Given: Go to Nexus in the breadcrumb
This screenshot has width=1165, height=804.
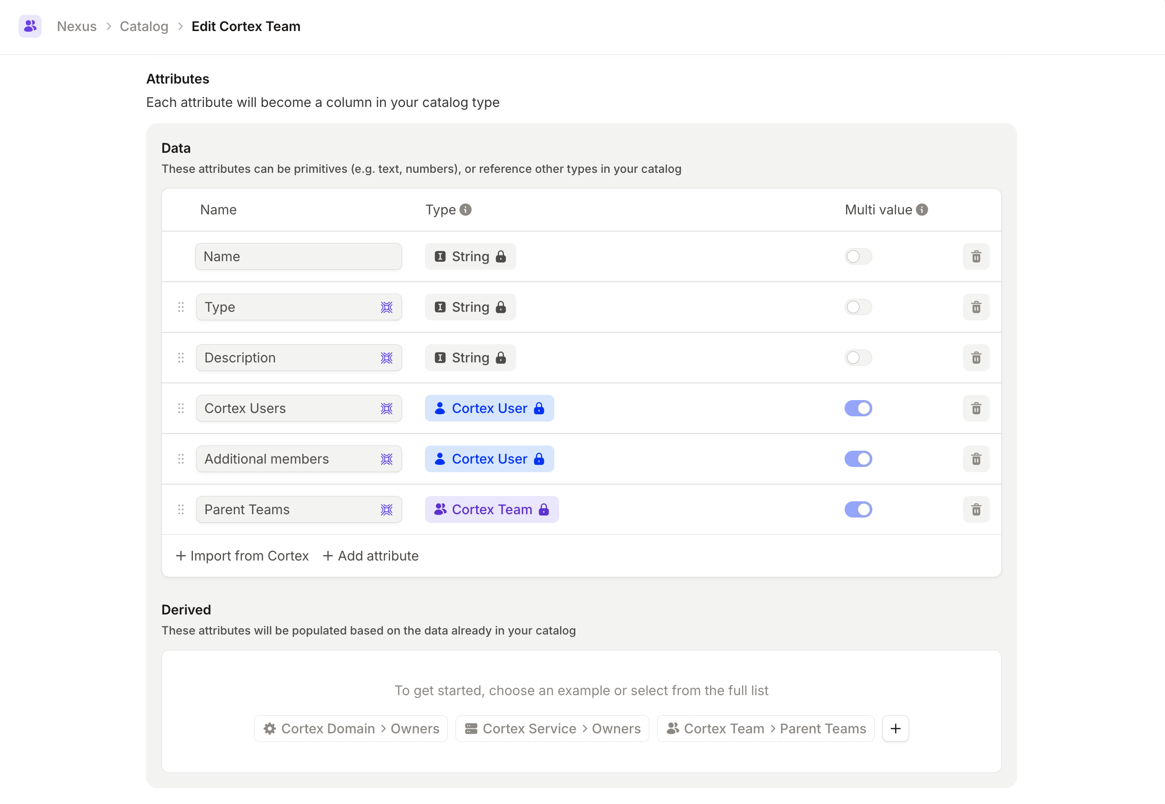Looking at the screenshot, I should [76, 26].
